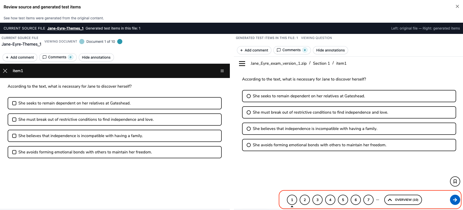Close item1 panel using the X icon
The height and width of the screenshot is (210, 463).
[x=5, y=71]
